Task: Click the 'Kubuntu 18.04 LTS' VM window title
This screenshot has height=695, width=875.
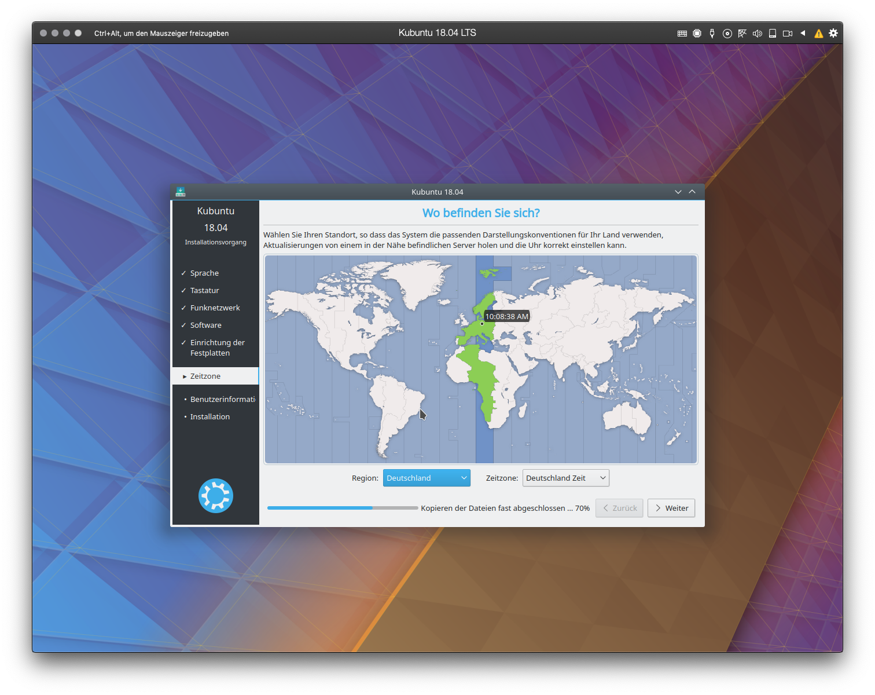Action: pos(437,33)
